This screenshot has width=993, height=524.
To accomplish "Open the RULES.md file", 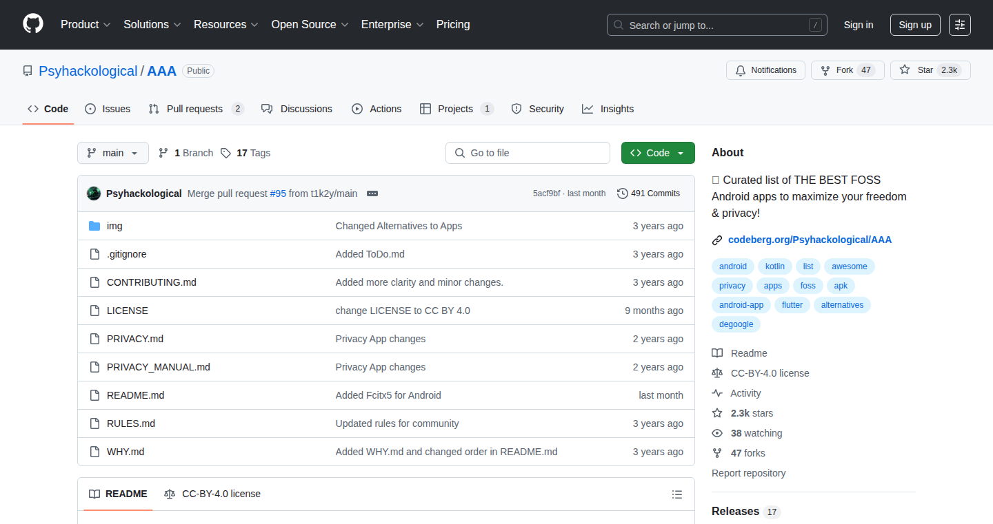I will pyautogui.click(x=131, y=423).
